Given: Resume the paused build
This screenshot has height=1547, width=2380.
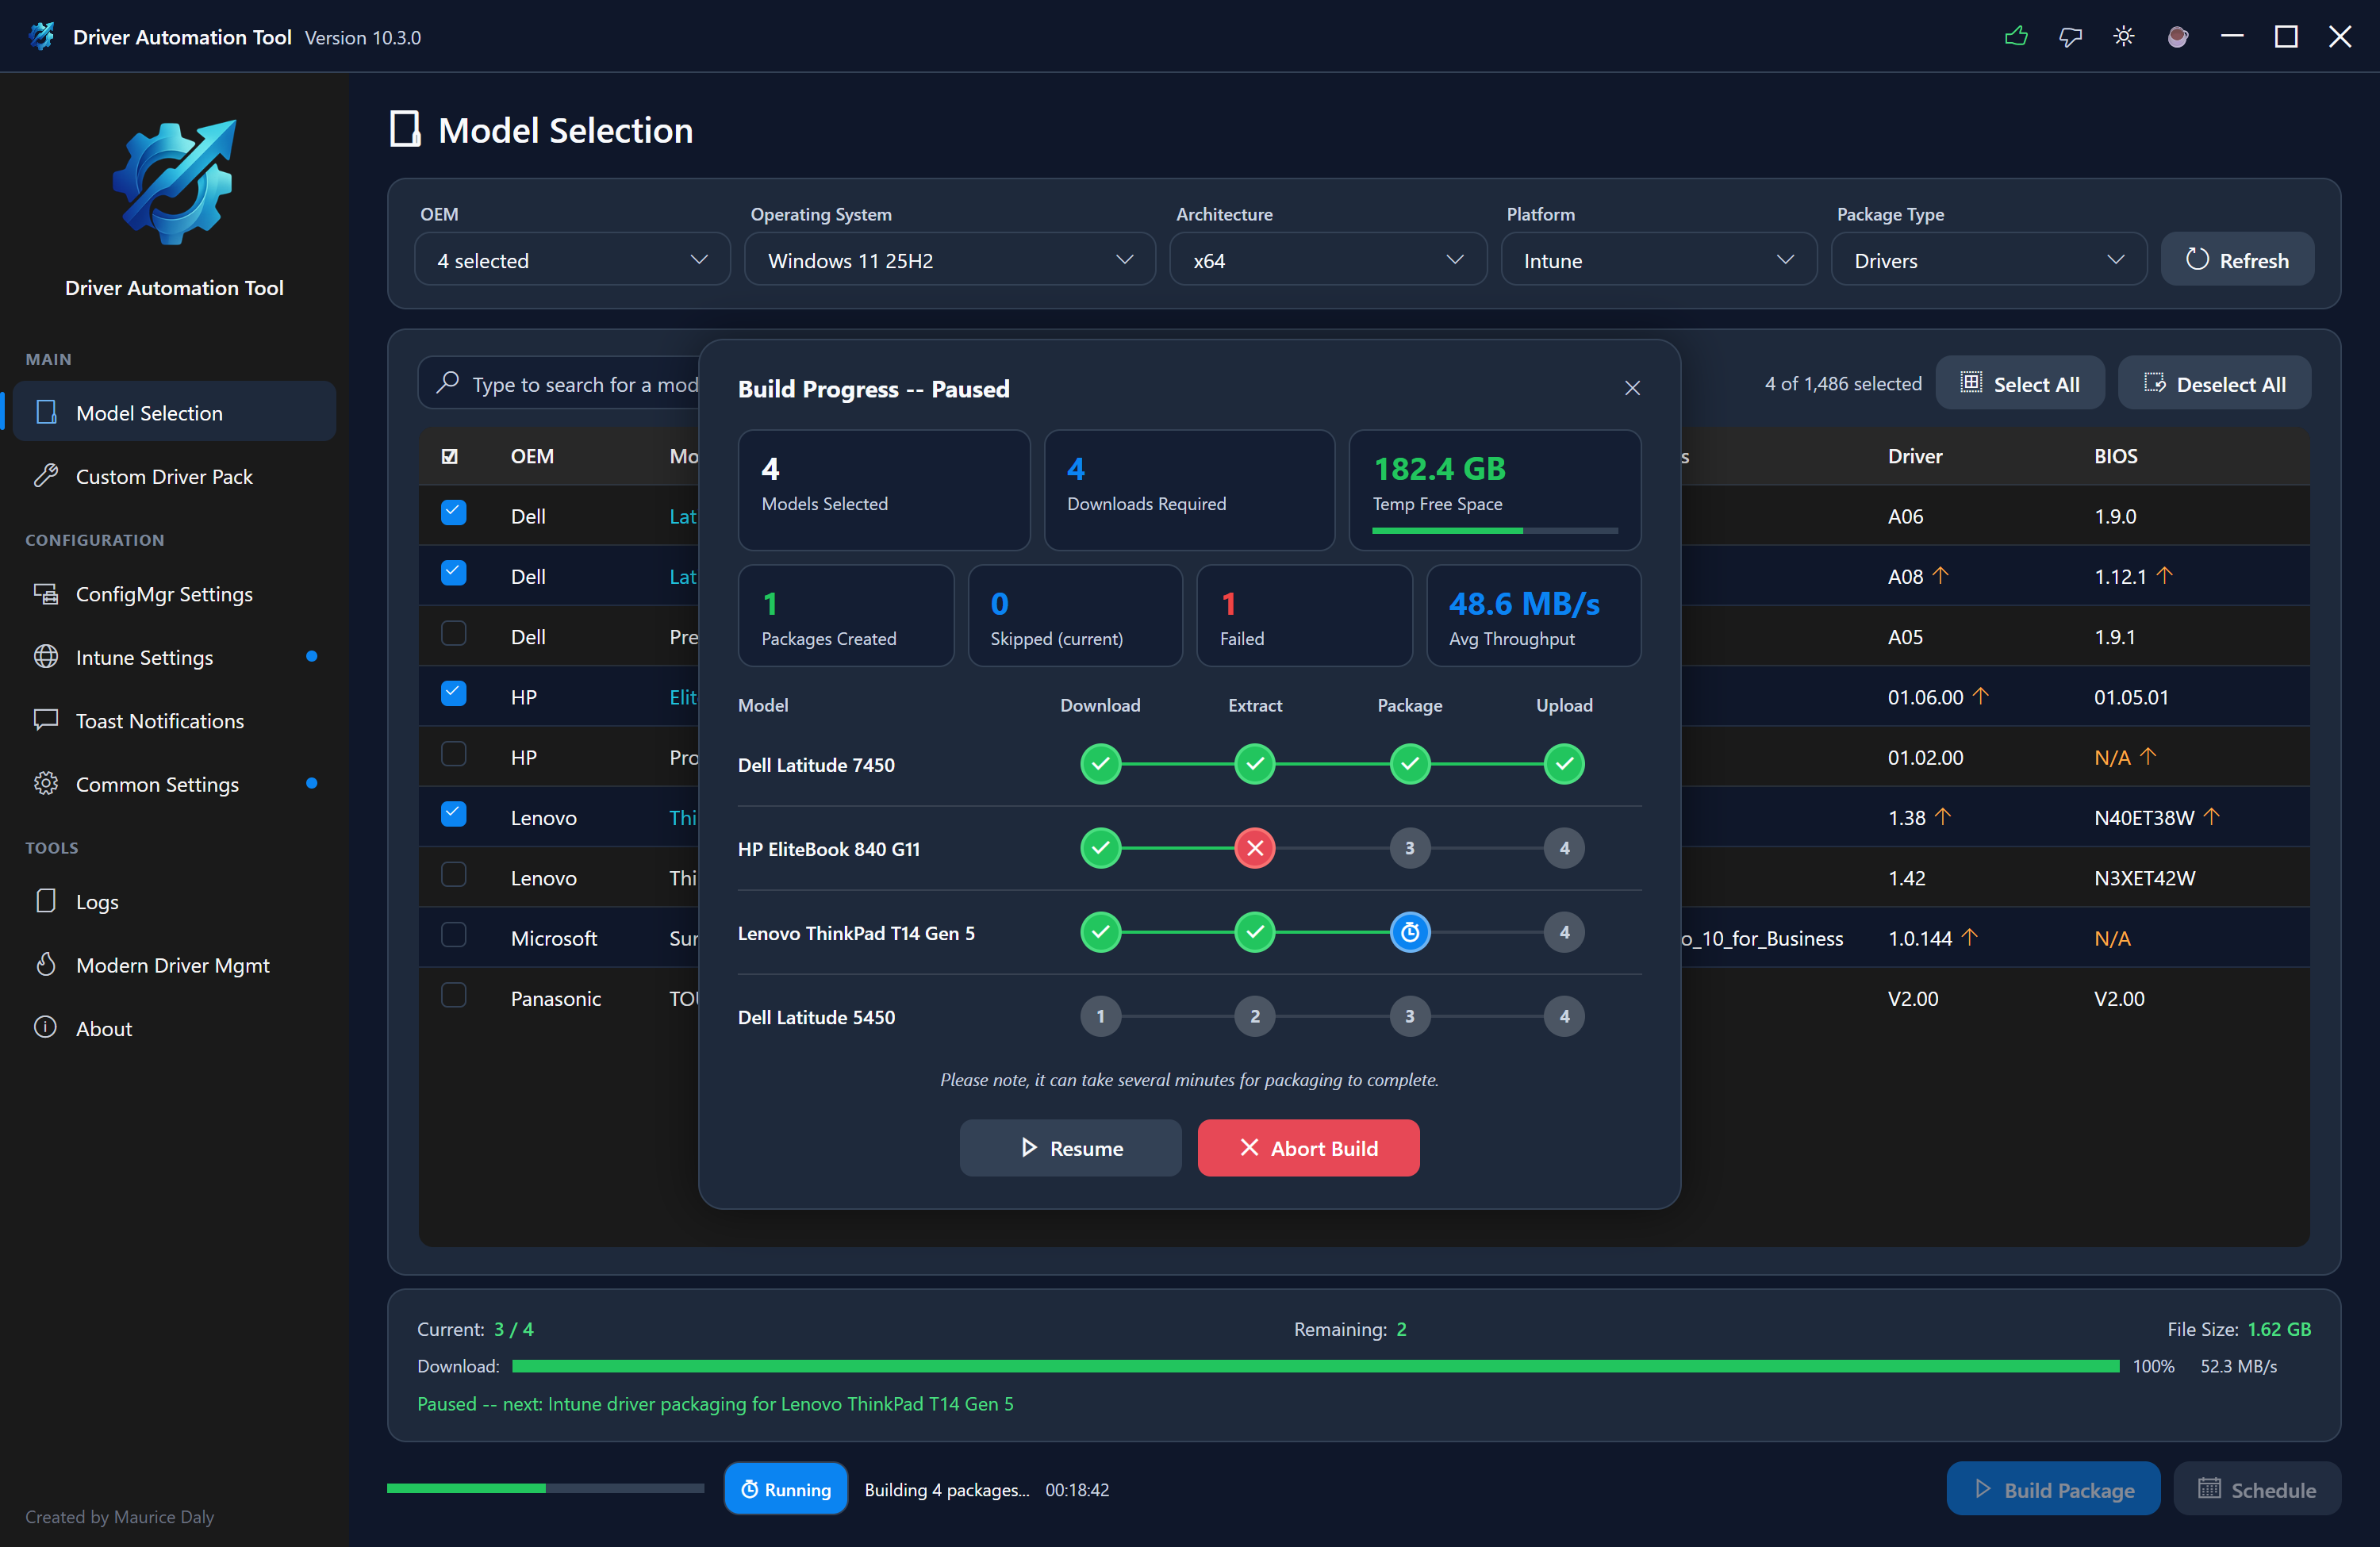Looking at the screenshot, I should click(x=1070, y=1148).
